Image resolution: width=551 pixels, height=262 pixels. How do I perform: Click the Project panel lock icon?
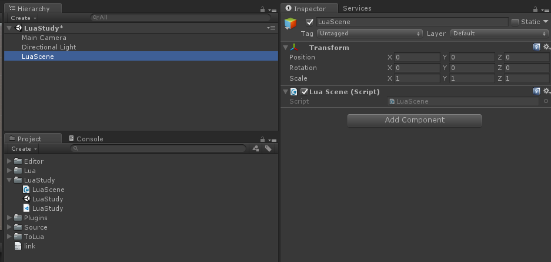coord(262,140)
